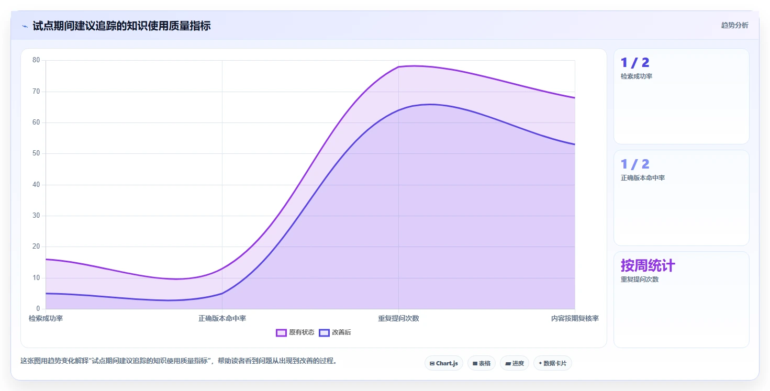Click the 内容按期复核率 x-axis label
Image resolution: width=770 pixels, height=391 pixels.
pos(575,318)
